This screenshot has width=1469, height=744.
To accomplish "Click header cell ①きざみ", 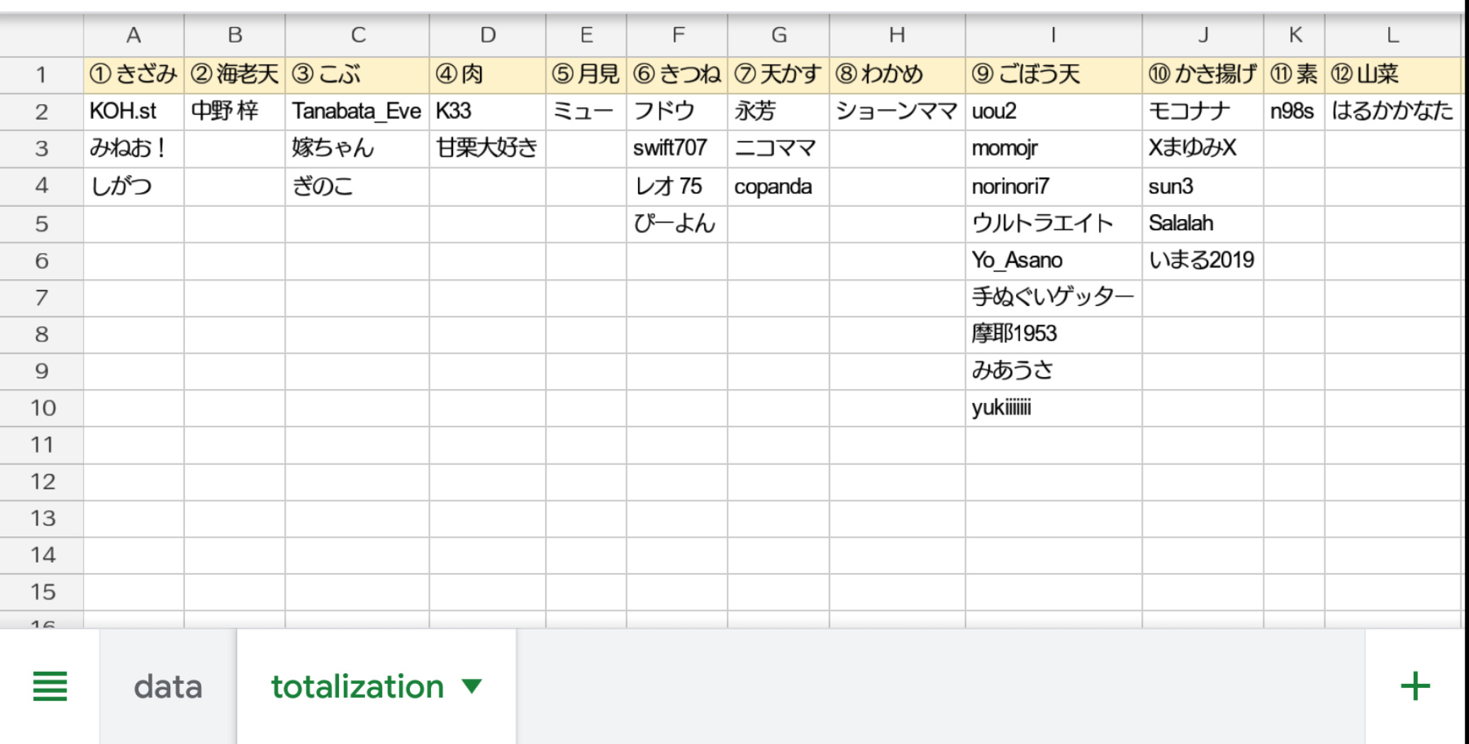I will (133, 74).
